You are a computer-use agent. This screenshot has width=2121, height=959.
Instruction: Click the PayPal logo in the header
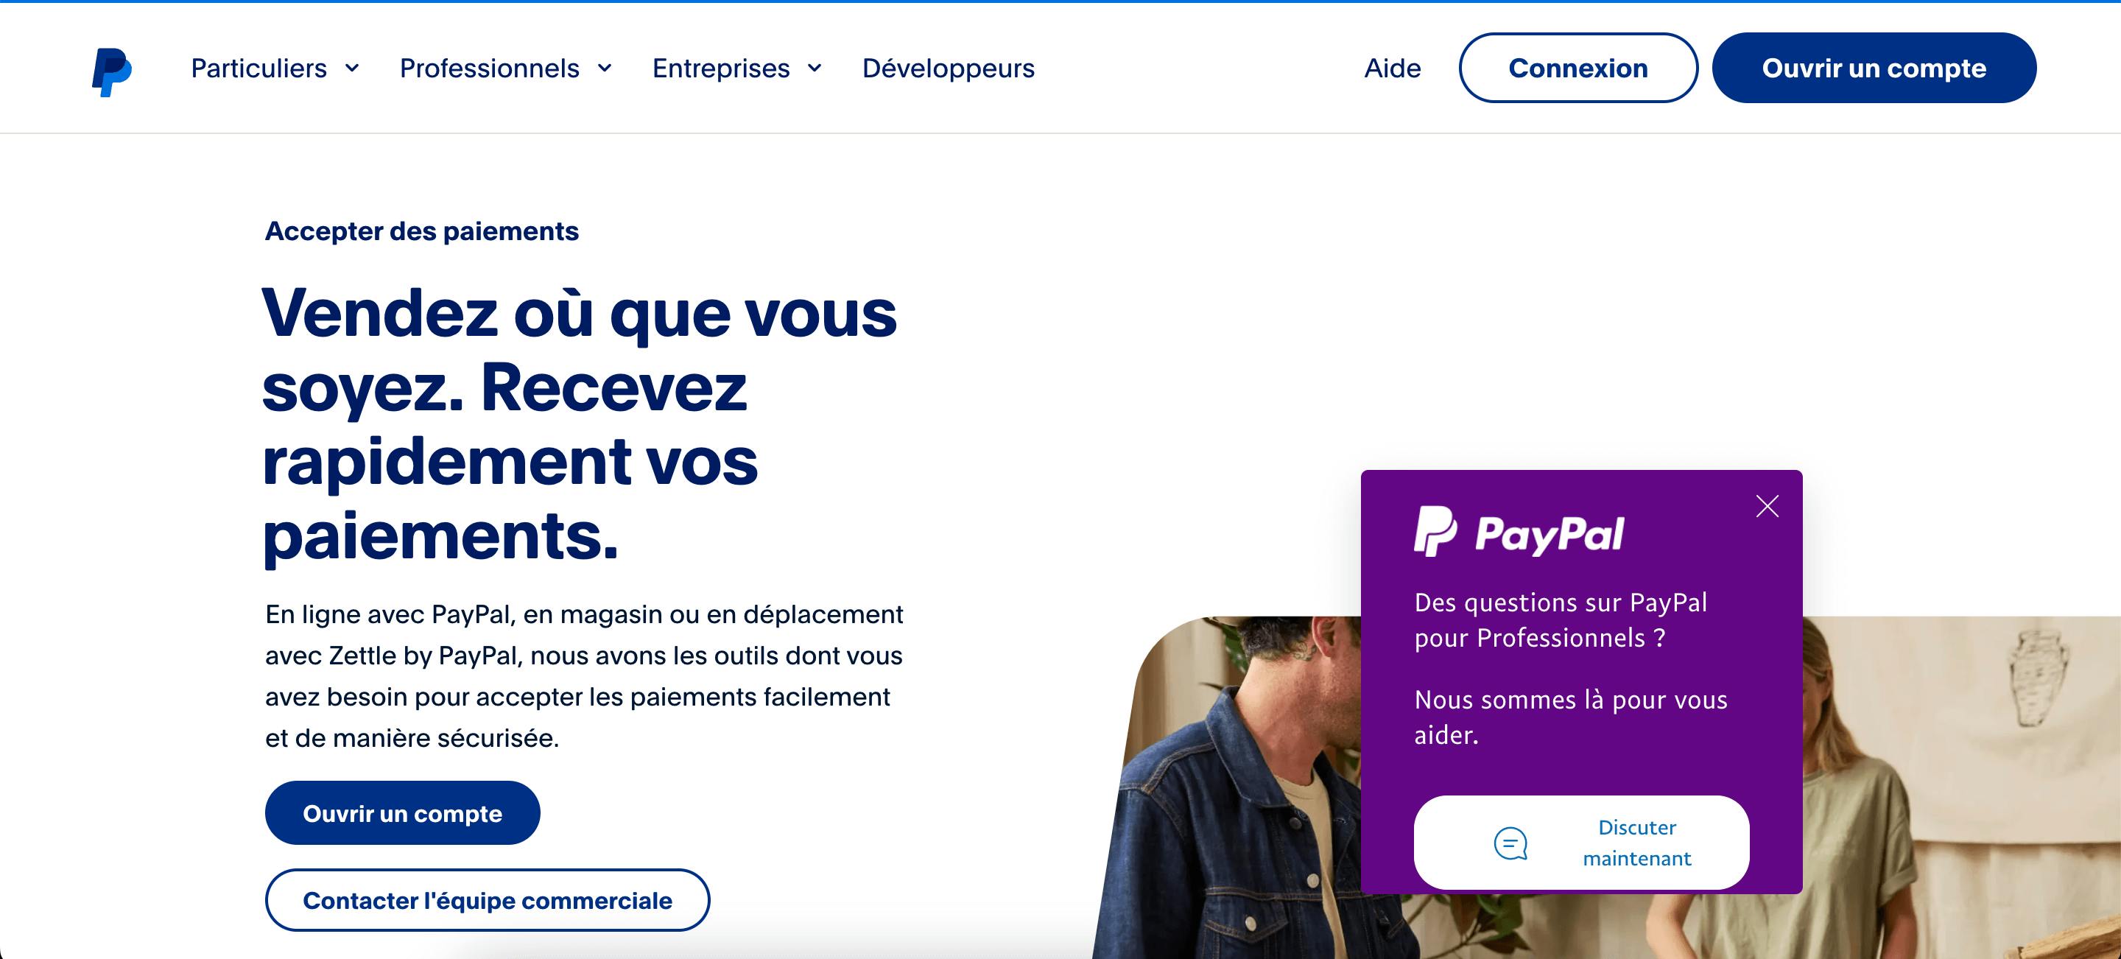(112, 72)
